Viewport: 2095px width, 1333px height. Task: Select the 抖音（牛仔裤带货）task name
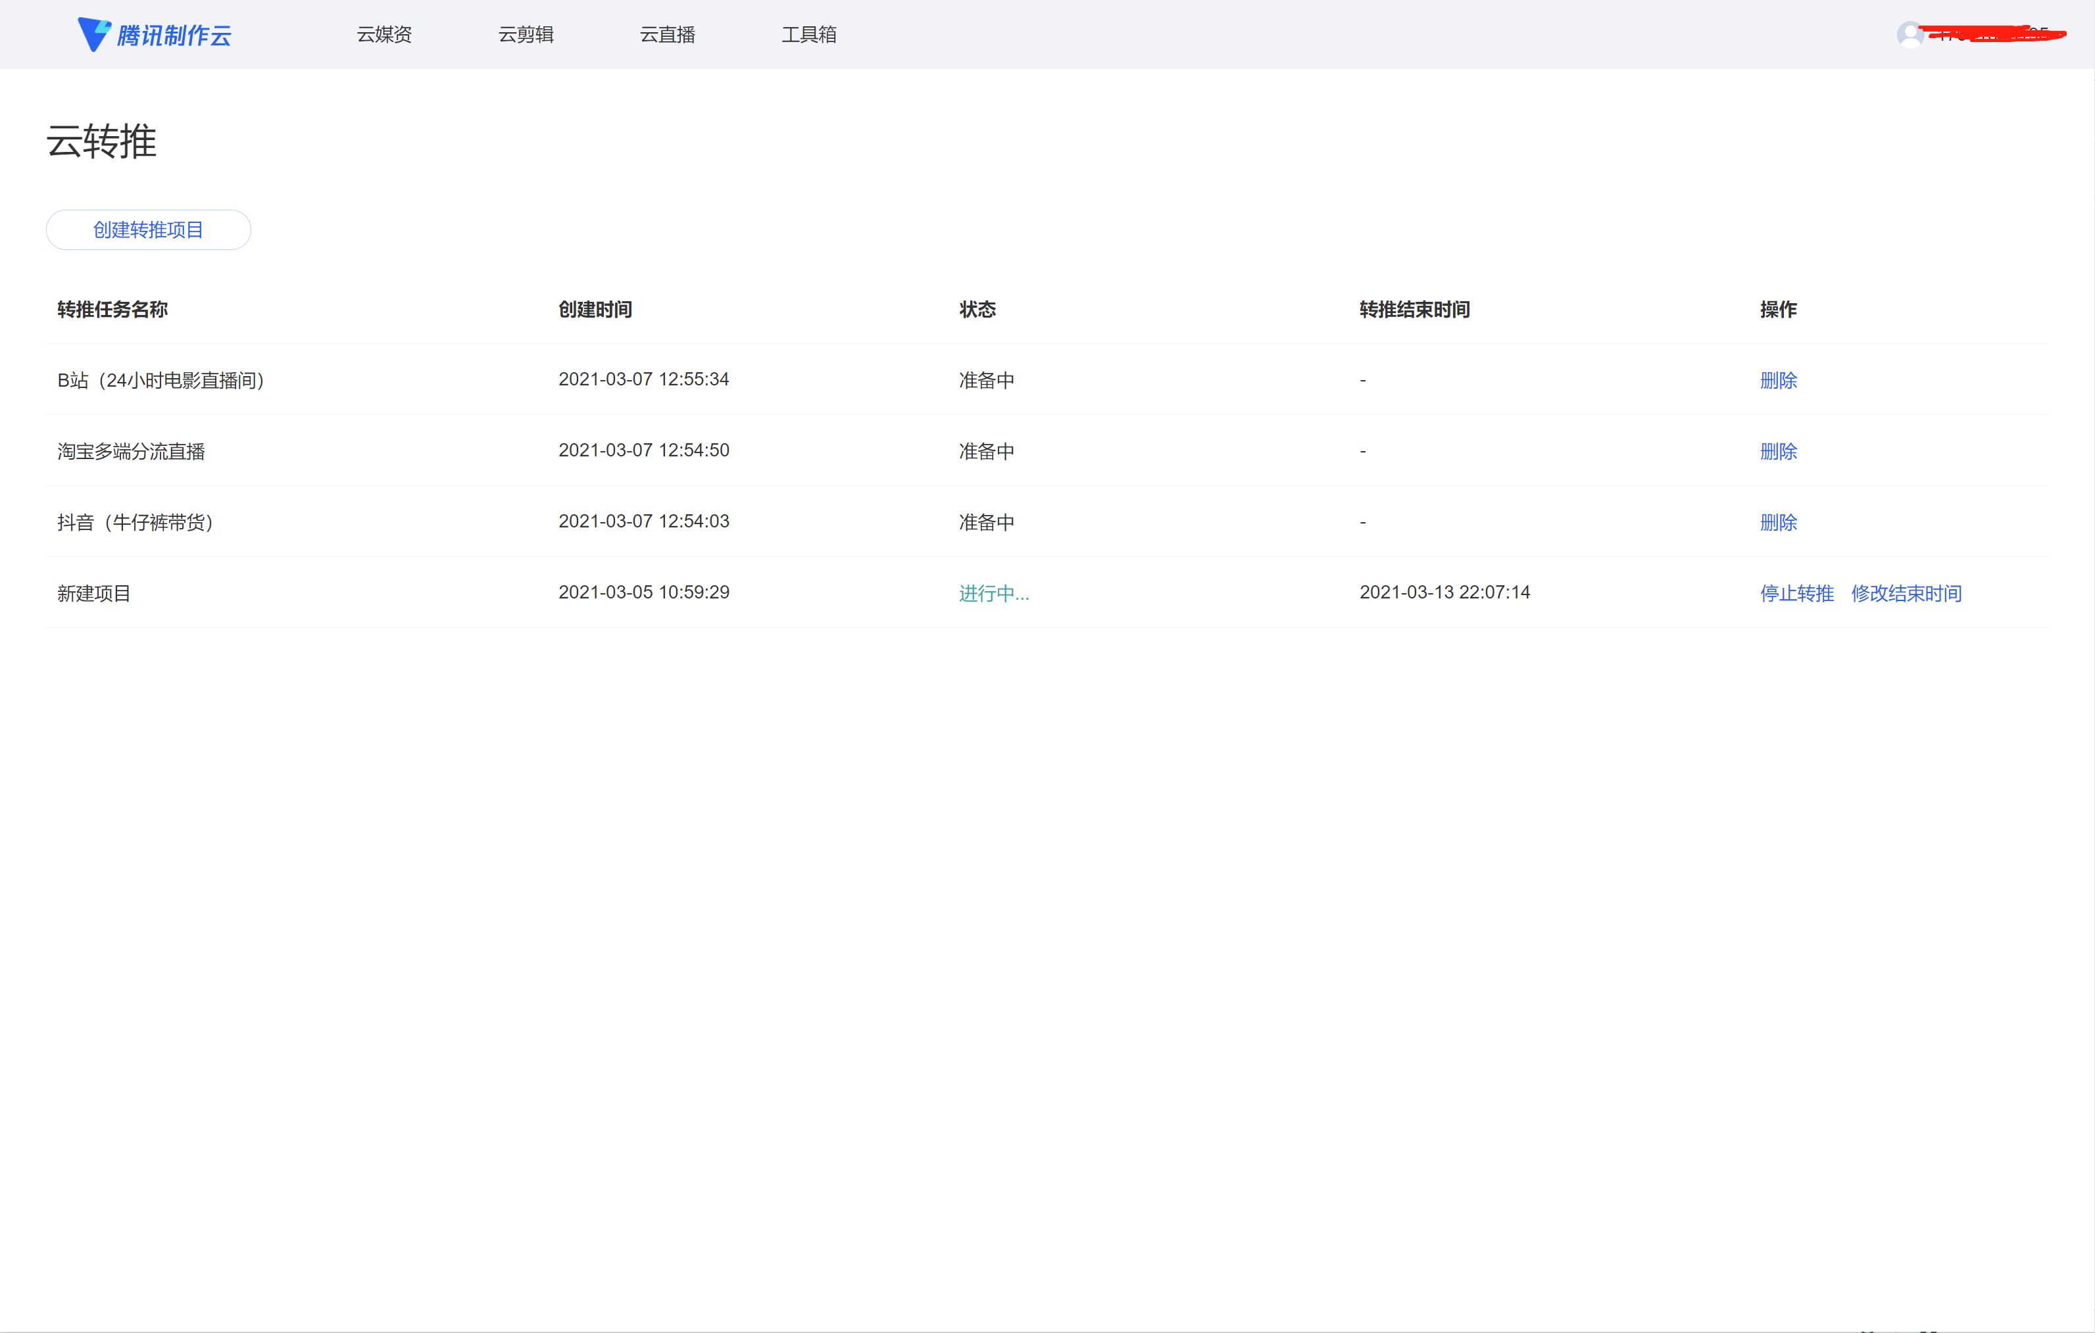pyautogui.click(x=136, y=523)
